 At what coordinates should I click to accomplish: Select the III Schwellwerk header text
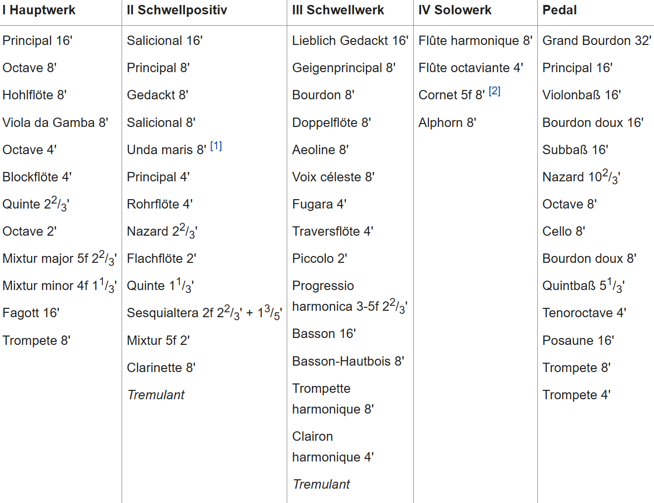point(338,10)
